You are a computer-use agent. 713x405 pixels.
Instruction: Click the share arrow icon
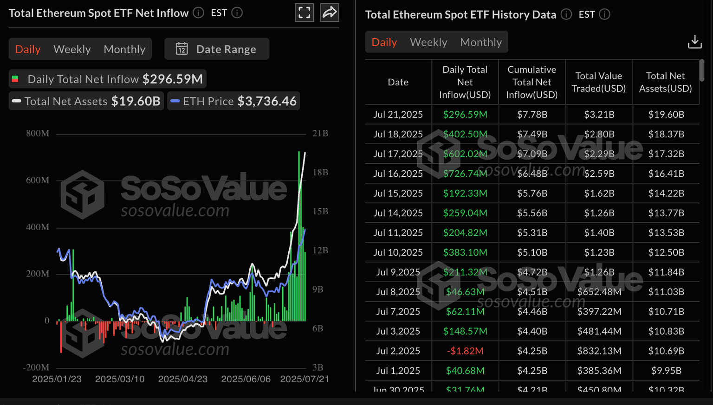pyautogui.click(x=330, y=13)
